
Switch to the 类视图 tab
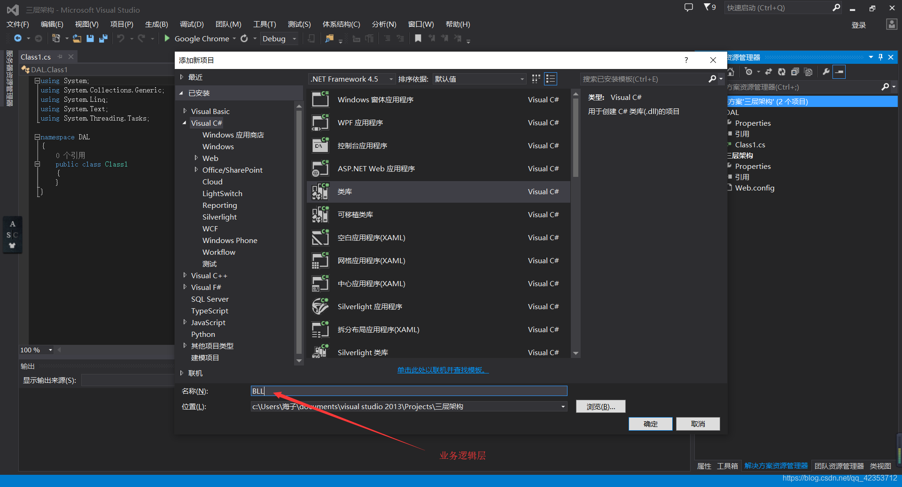pyautogui.click(x=880, y=466)
